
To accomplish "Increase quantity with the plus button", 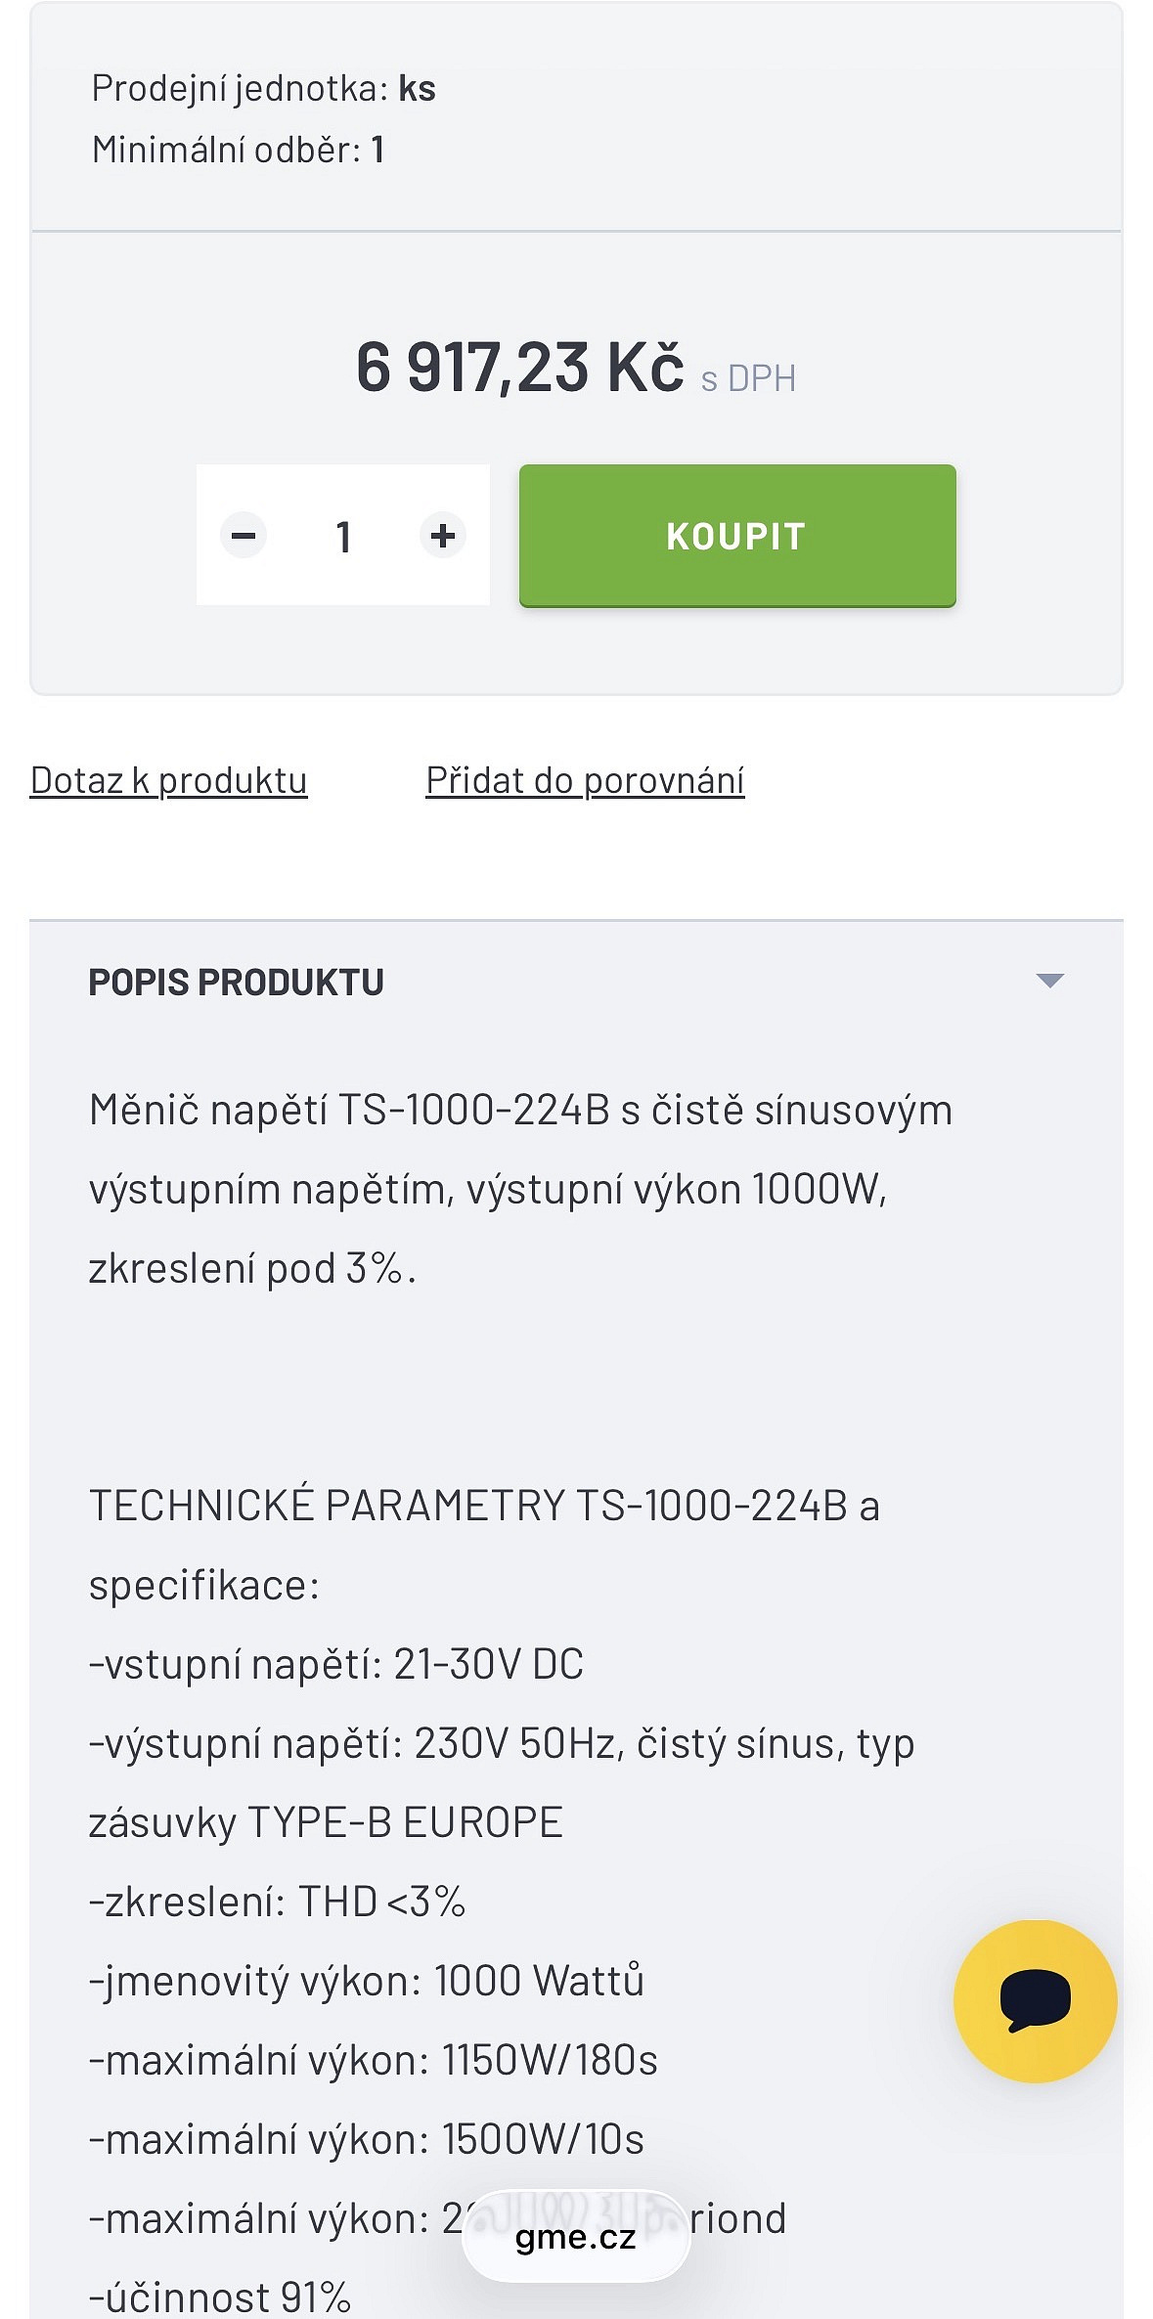I will pyautogui.click(x=443, y=536).
